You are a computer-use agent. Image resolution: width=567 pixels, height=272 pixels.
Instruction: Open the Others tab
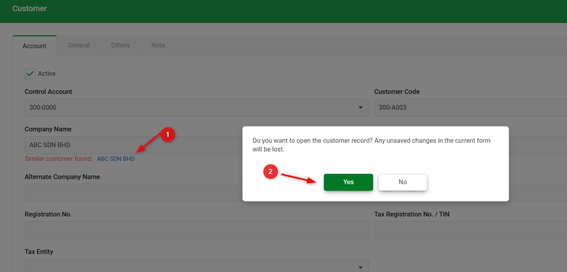pos(121,45)
